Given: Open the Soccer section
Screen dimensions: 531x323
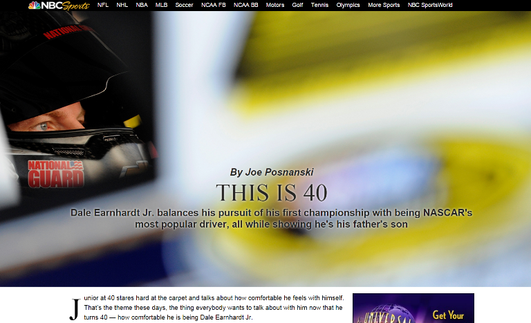Looking at the screenshot, I should (x=184, y=5).
